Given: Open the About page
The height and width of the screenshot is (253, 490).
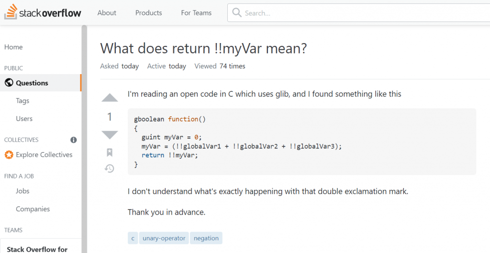Looking at the screenshot, I should pyautogui.click(x=107, y=13).
